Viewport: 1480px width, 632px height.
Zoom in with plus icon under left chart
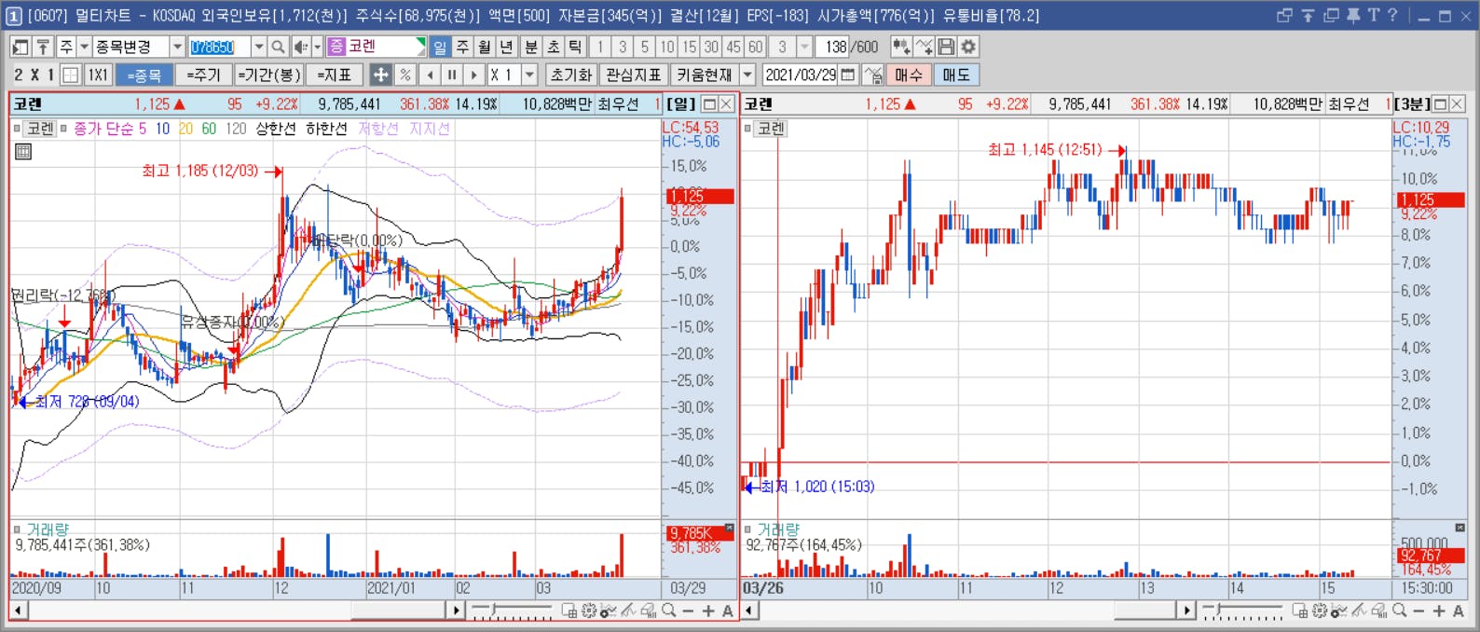point(708,611)
